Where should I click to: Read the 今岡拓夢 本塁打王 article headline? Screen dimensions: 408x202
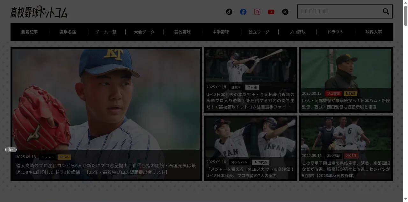251,101
